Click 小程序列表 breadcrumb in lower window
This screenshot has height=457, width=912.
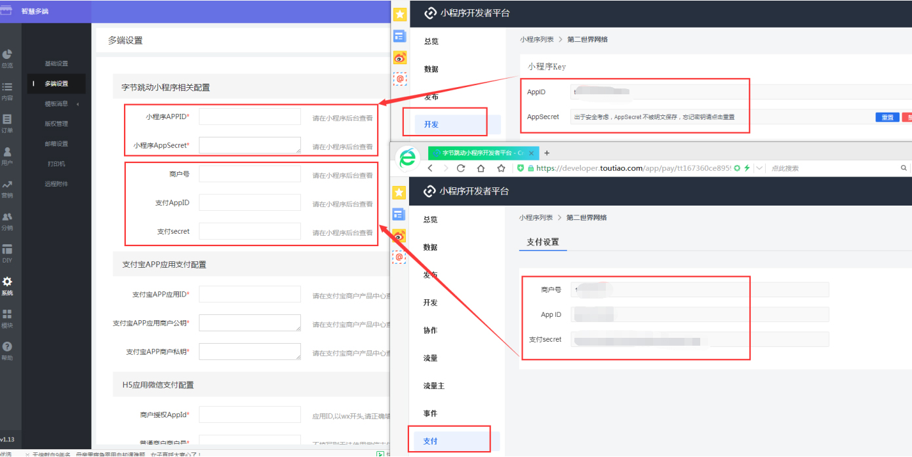pyautogui.click(x=536, y=217)
